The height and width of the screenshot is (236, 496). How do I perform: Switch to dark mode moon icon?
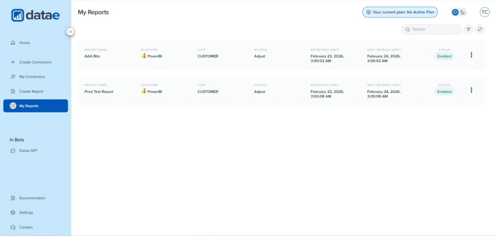463,12
